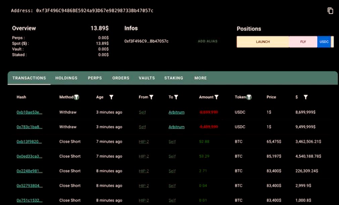Copy the wallet address with the copy icon
339x205 pixels.
[x=330, y=11]
